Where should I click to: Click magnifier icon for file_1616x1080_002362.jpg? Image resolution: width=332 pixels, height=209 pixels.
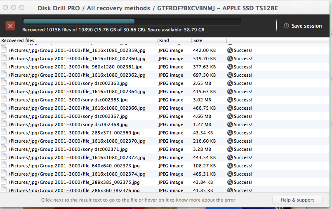(x=230, y=75)
